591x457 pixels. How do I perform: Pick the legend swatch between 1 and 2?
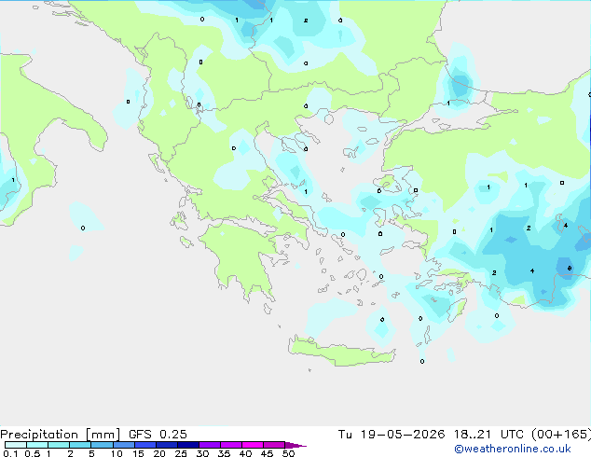tap(59, 445)
